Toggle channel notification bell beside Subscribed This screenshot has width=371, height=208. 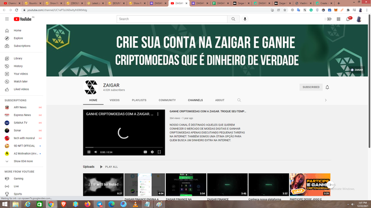(327, 87)
